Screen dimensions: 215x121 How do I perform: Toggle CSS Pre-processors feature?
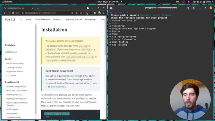point(123,37)
